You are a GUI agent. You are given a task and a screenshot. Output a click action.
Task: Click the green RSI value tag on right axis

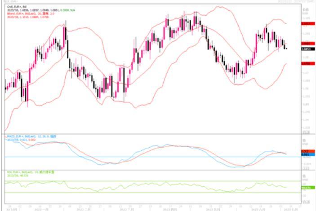pyautogui.click(x=305, y=188)
